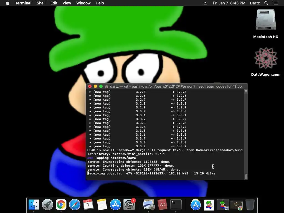The height and width of the screenshot is (213, 284).
Task: Open the View menu
Action: [x=67, y=3]
